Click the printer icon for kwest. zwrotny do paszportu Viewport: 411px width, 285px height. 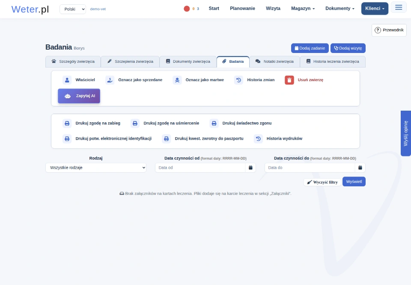coord(167,139)
